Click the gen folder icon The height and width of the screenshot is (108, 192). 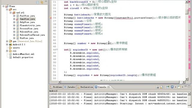point(10,41)
